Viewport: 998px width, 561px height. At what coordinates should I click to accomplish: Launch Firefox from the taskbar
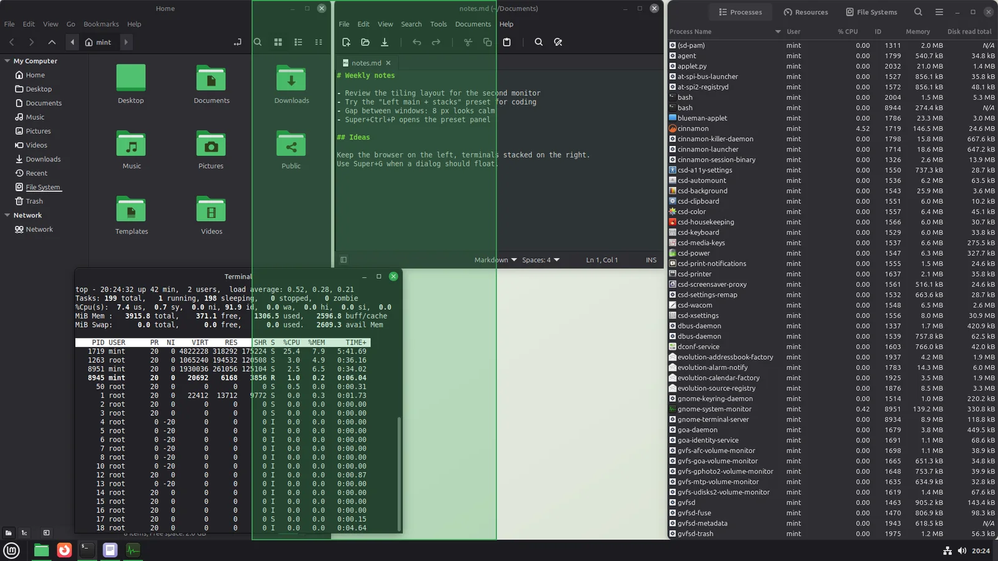pyautogui.click(x=64, y=550)
